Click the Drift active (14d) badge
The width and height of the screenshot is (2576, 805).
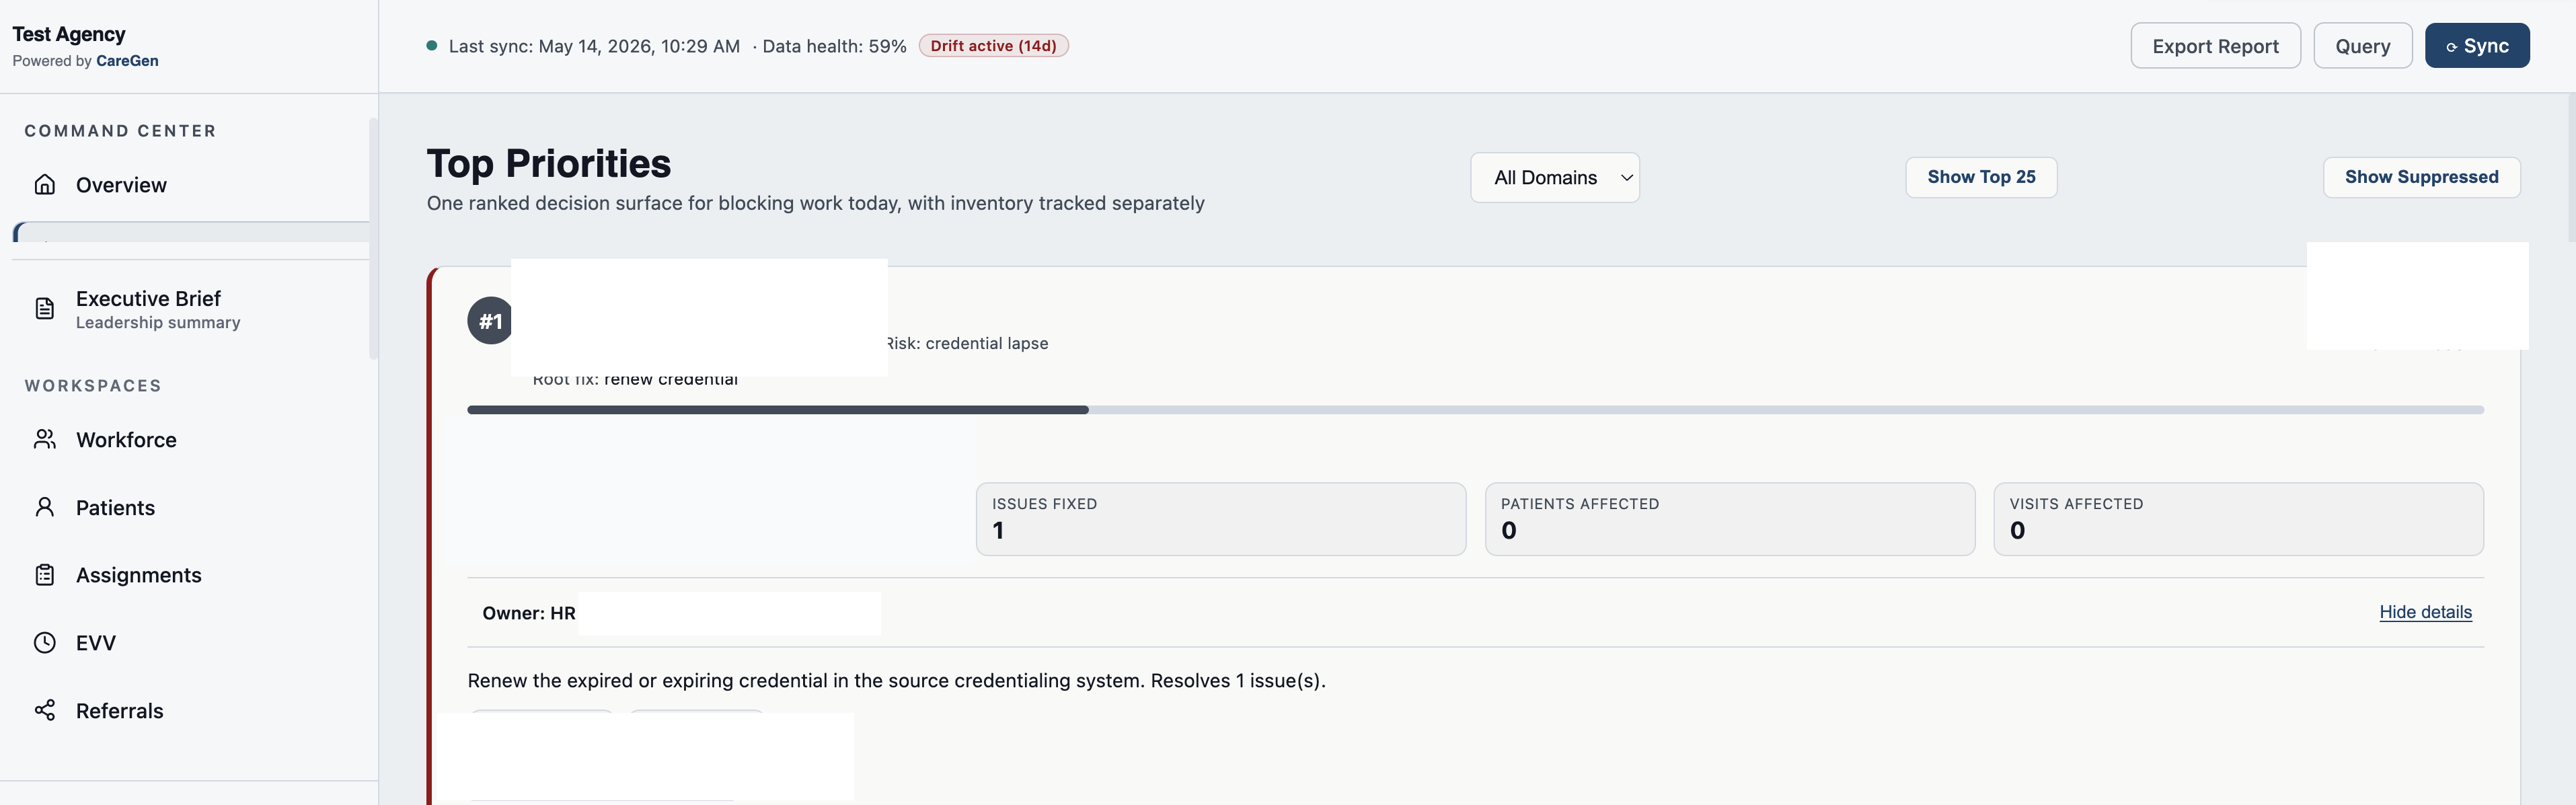[993, 46]
